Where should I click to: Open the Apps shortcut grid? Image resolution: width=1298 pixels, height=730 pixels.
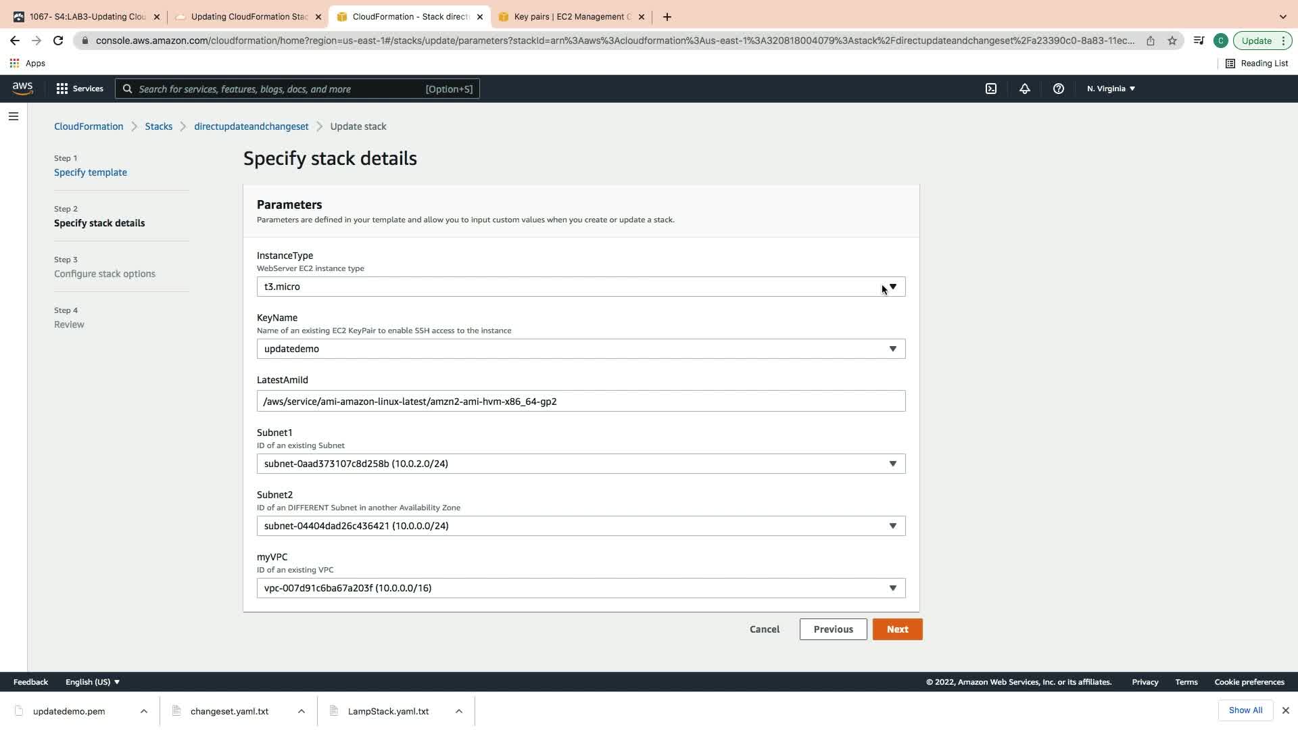27,63
